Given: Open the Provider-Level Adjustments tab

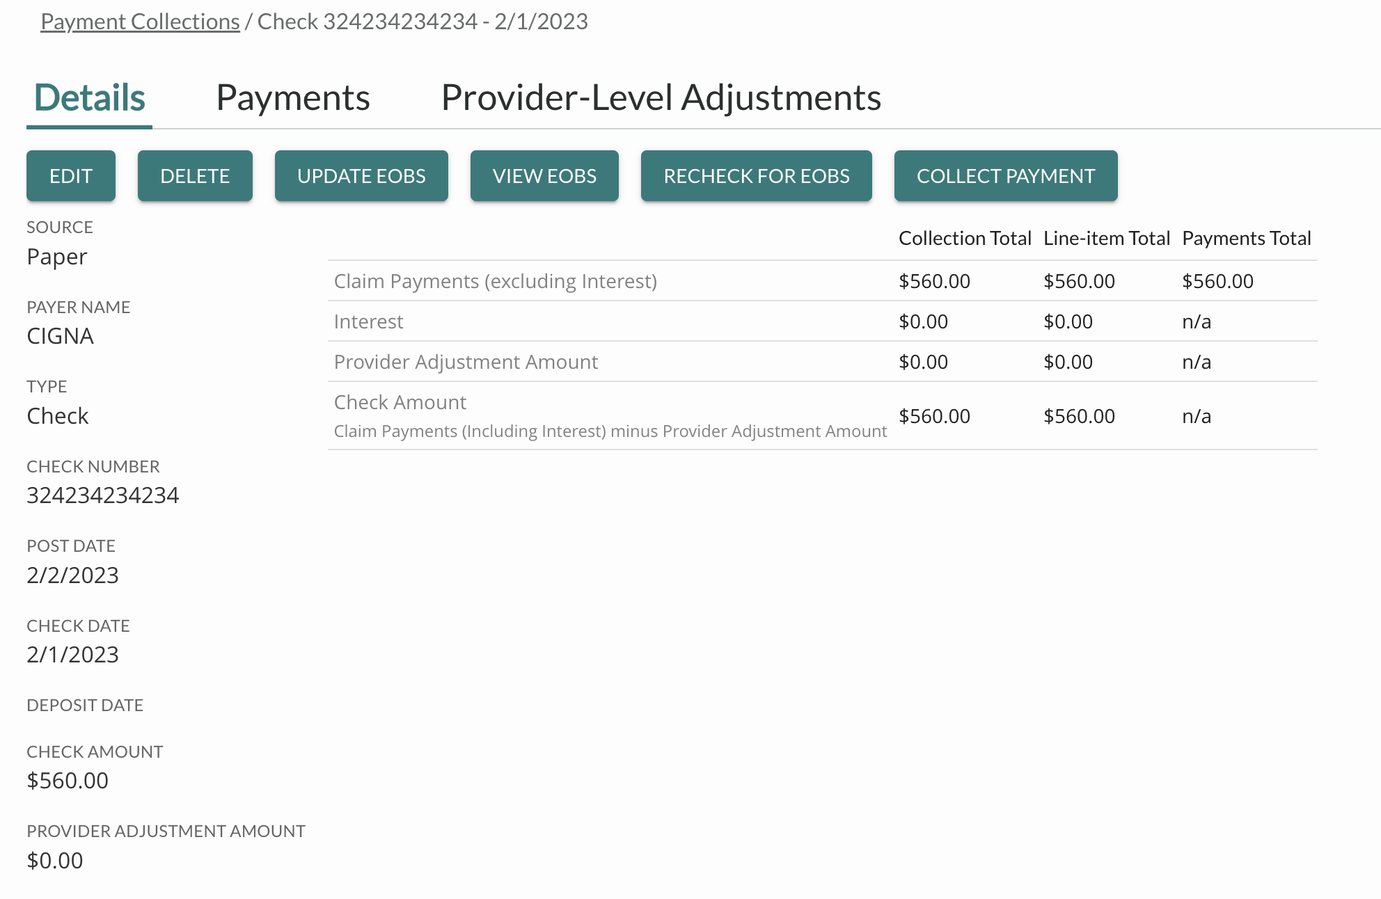Looking at the screenshot, I should 661,97.
